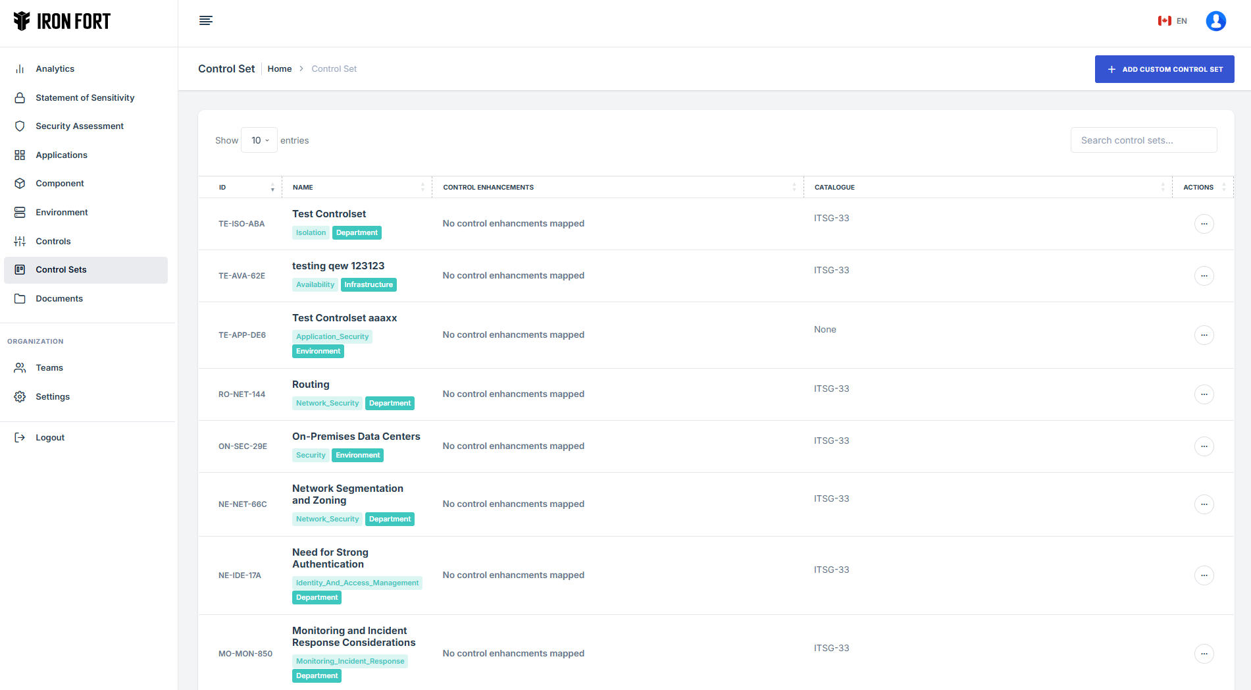Click the Add Custom Control Set button
Screen dimensions: 1251x690
coord(1164,69)
